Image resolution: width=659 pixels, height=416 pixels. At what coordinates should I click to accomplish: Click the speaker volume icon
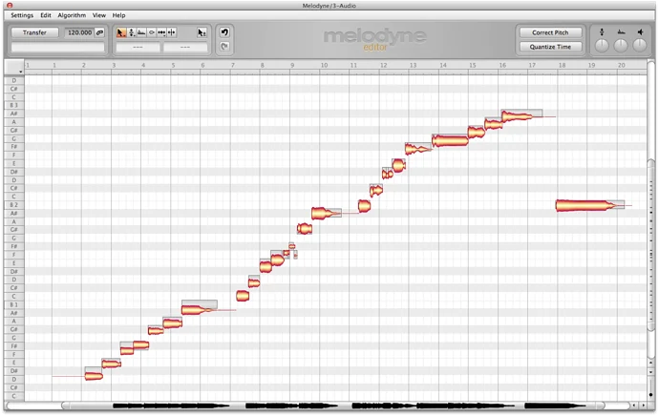click(x=640, y=31)
